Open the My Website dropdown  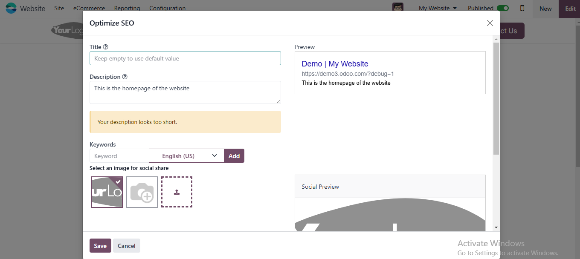(x=437, y=8)
